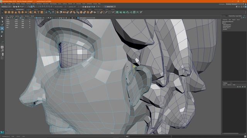Screen dimensions: 247x138
Task: Choose the Lasso select tool in toolbox
Action: click(x=2, y=21)
